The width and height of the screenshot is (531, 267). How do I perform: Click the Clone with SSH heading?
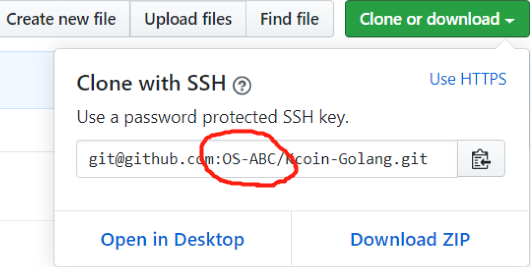click(151, 83)
